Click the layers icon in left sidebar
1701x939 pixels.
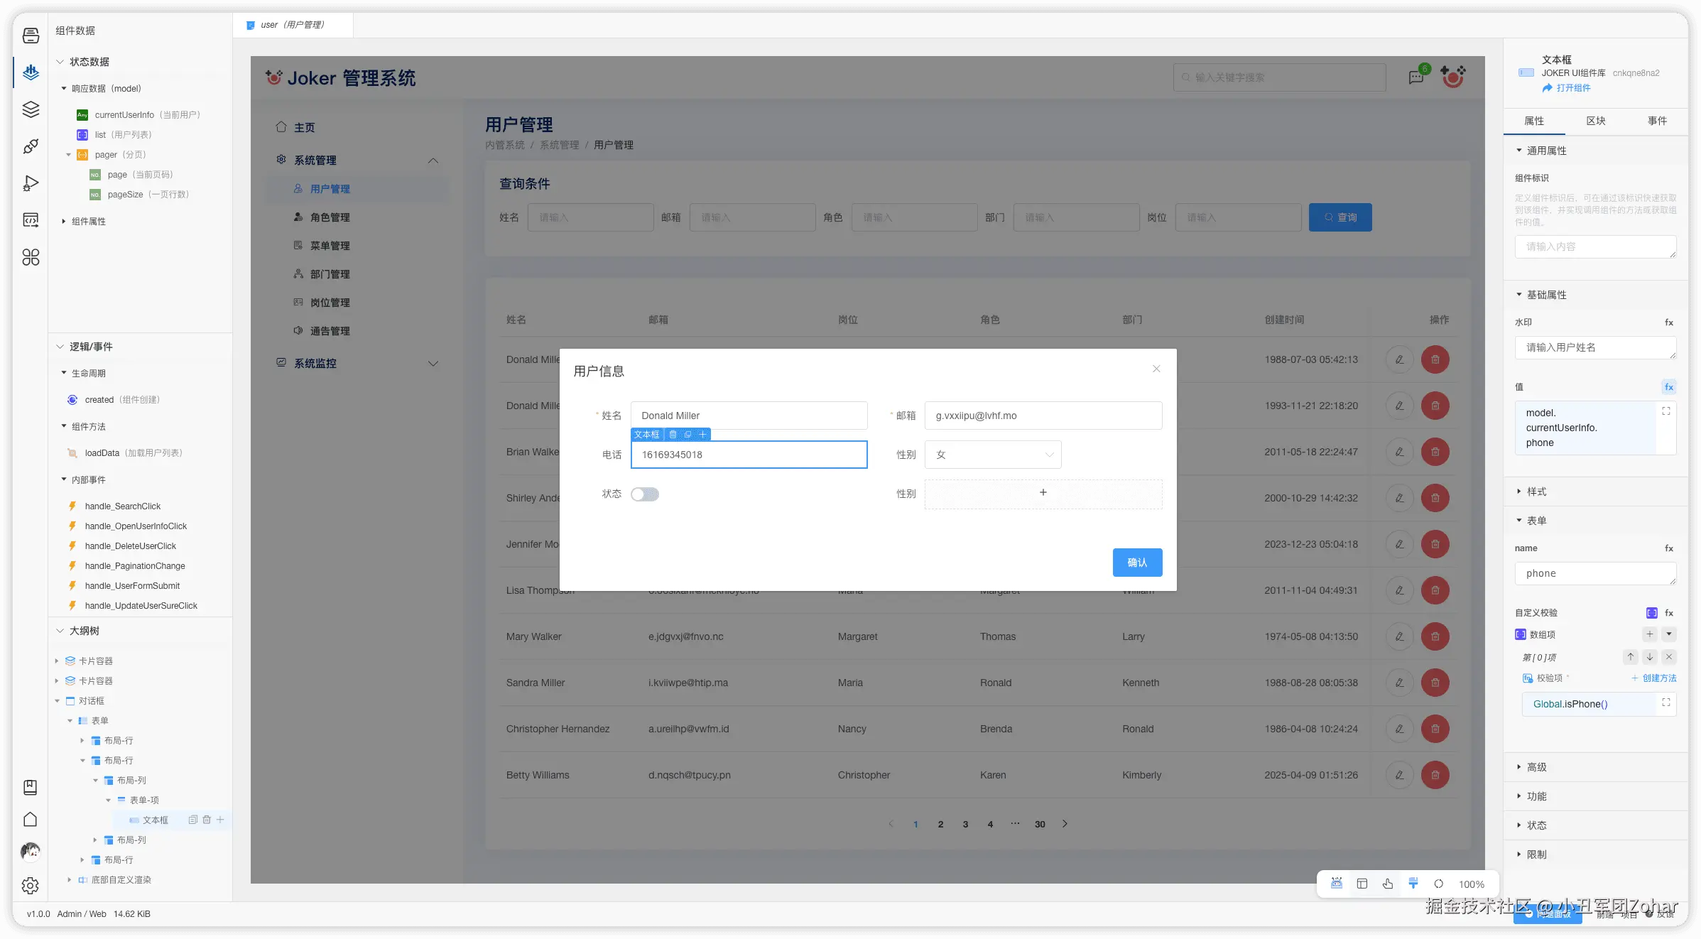pos(31,109)
